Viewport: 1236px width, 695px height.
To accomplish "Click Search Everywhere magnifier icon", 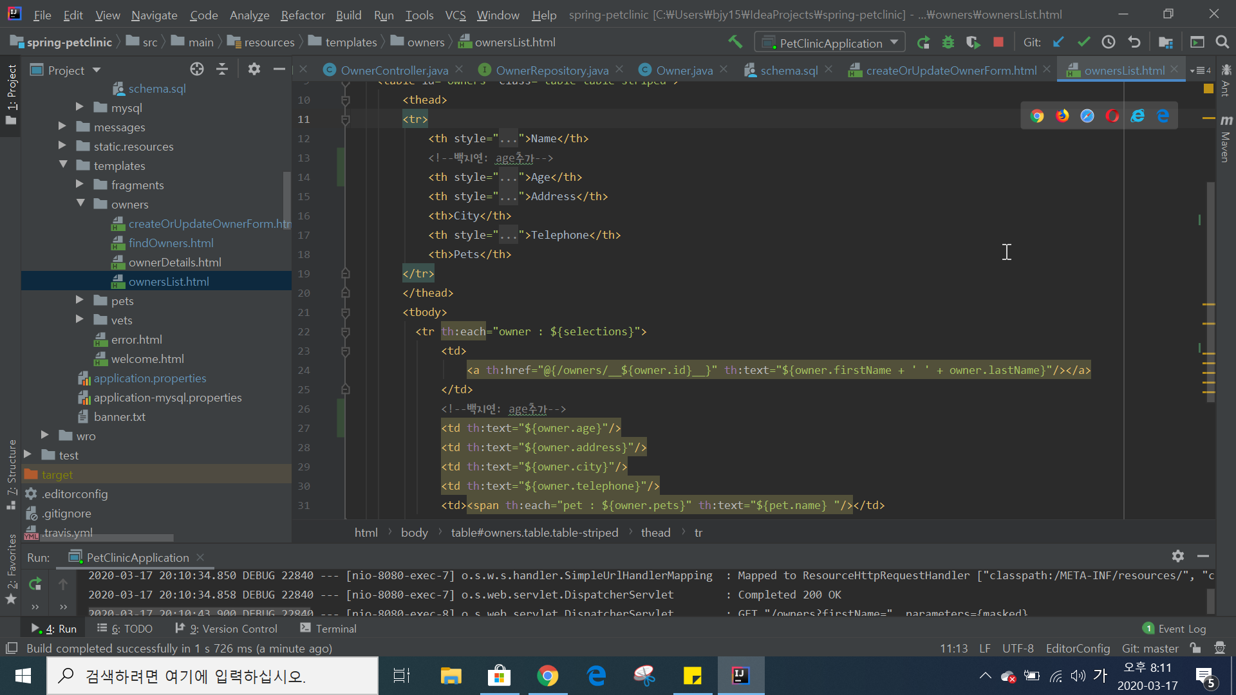I will (1222, 42).
